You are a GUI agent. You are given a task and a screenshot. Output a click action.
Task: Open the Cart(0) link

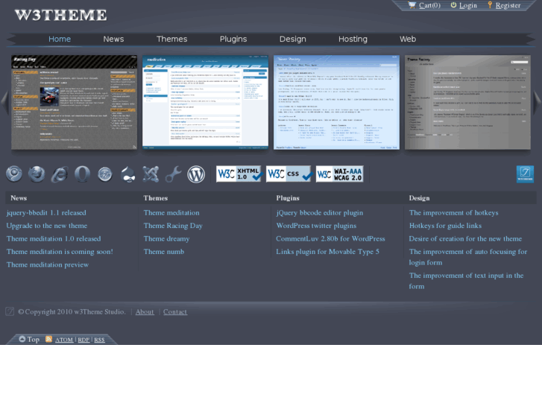pos(429,5)
